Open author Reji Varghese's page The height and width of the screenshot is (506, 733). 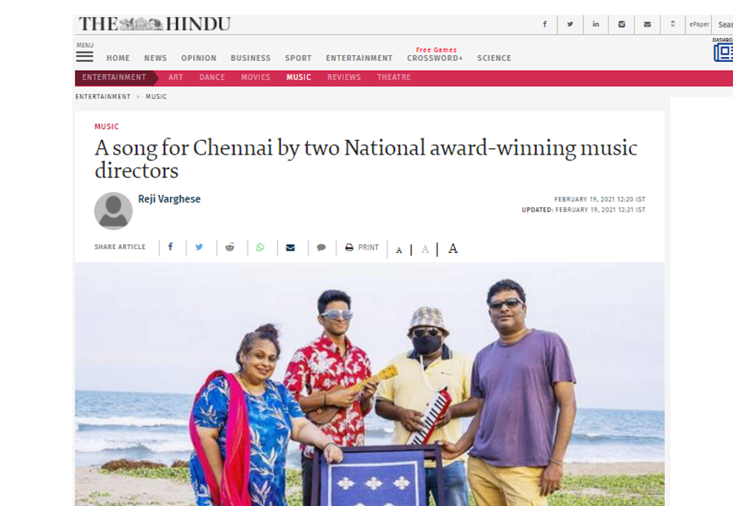point(169,198)
